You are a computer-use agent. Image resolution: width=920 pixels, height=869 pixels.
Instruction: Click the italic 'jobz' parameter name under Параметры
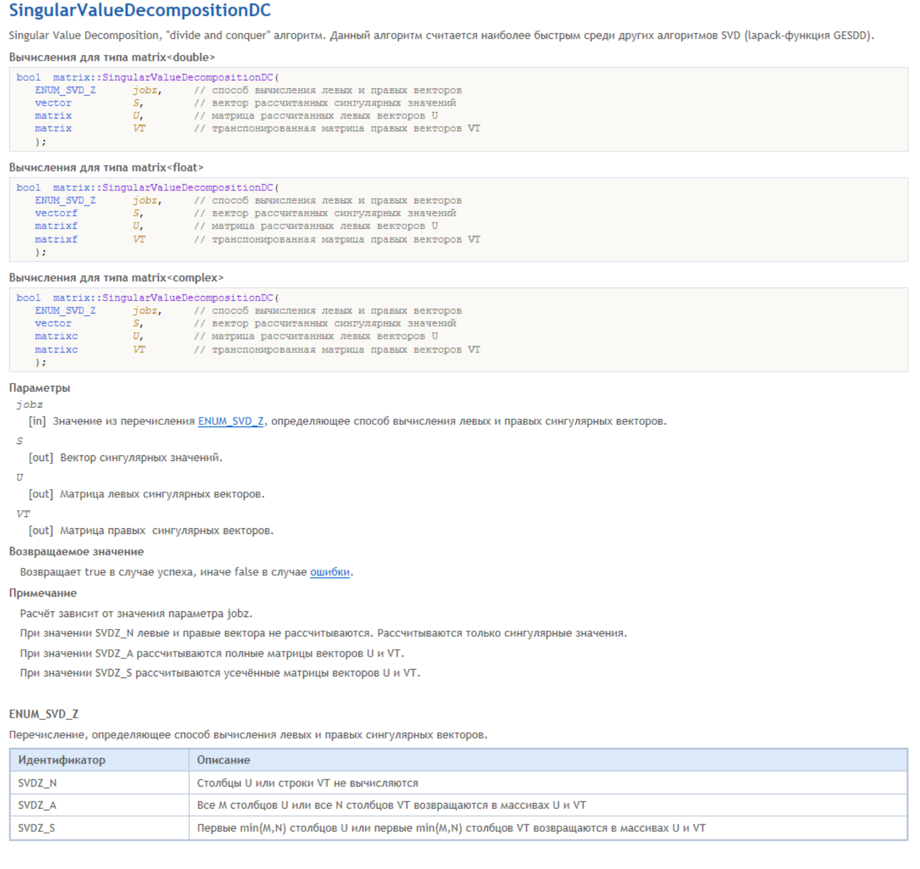pos(29,405)
